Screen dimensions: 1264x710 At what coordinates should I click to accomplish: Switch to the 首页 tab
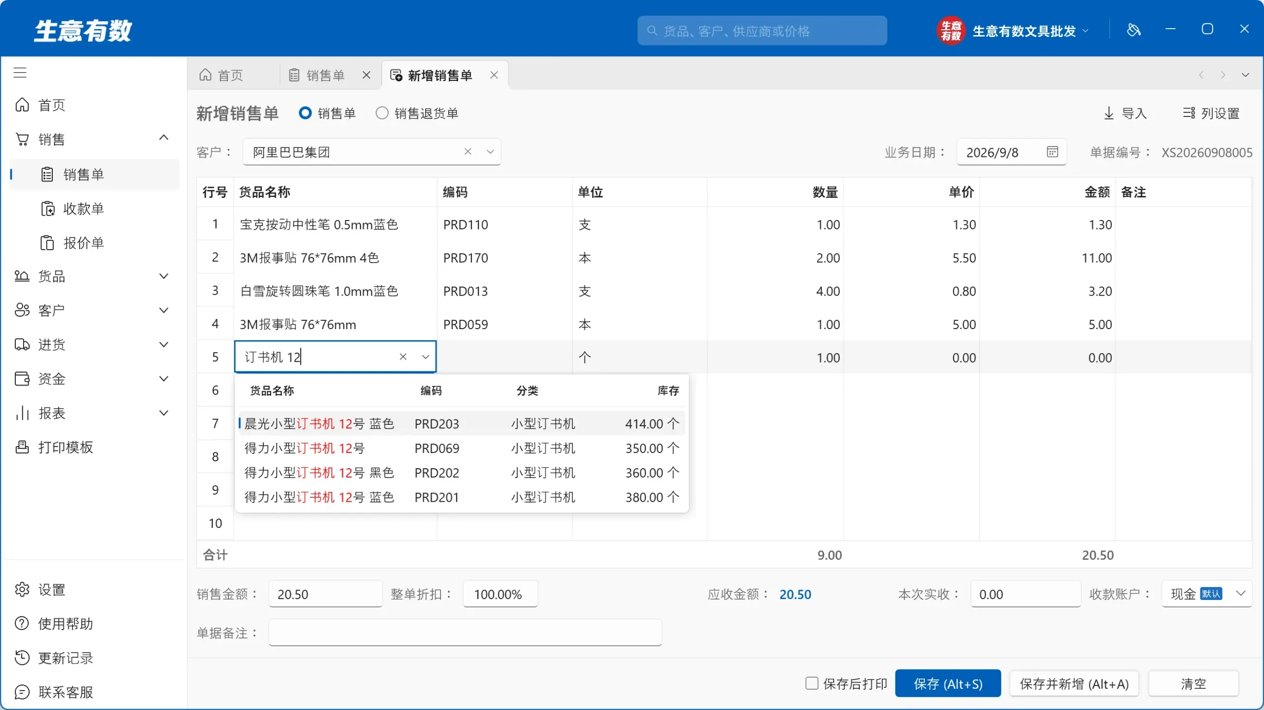pos(222,75)
